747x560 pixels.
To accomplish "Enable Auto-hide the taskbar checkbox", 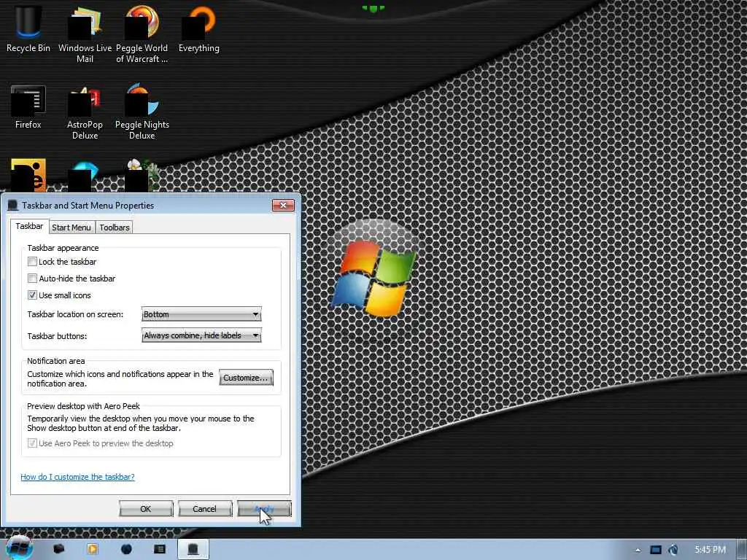I will 32,278.
